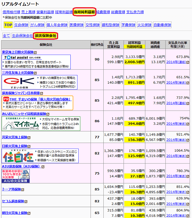This screenshot has width=192, height=218.
Task: Open the 自動車保険 category
Action: [x=162, y=25]
